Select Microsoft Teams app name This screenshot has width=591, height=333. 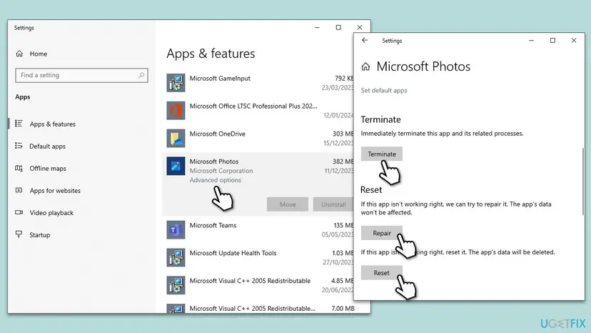pyautogui.click(x=213, y=225)
